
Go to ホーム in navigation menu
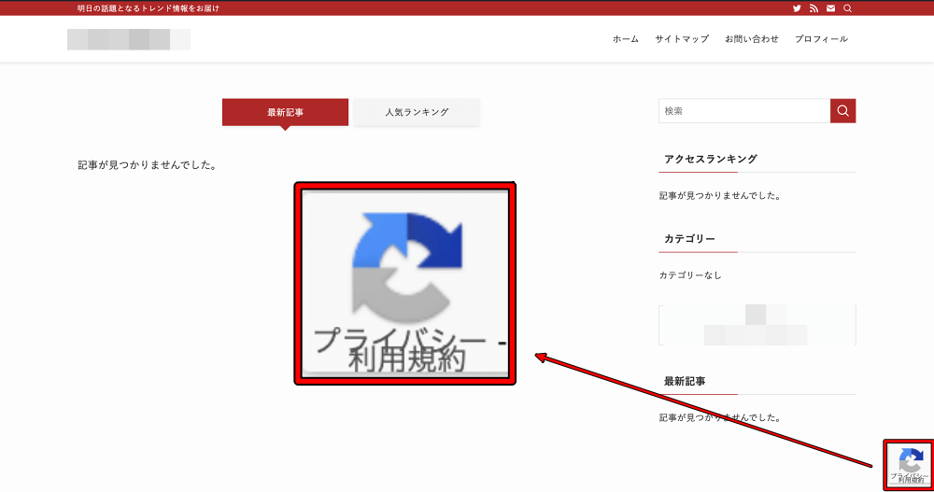coord(626,38)
